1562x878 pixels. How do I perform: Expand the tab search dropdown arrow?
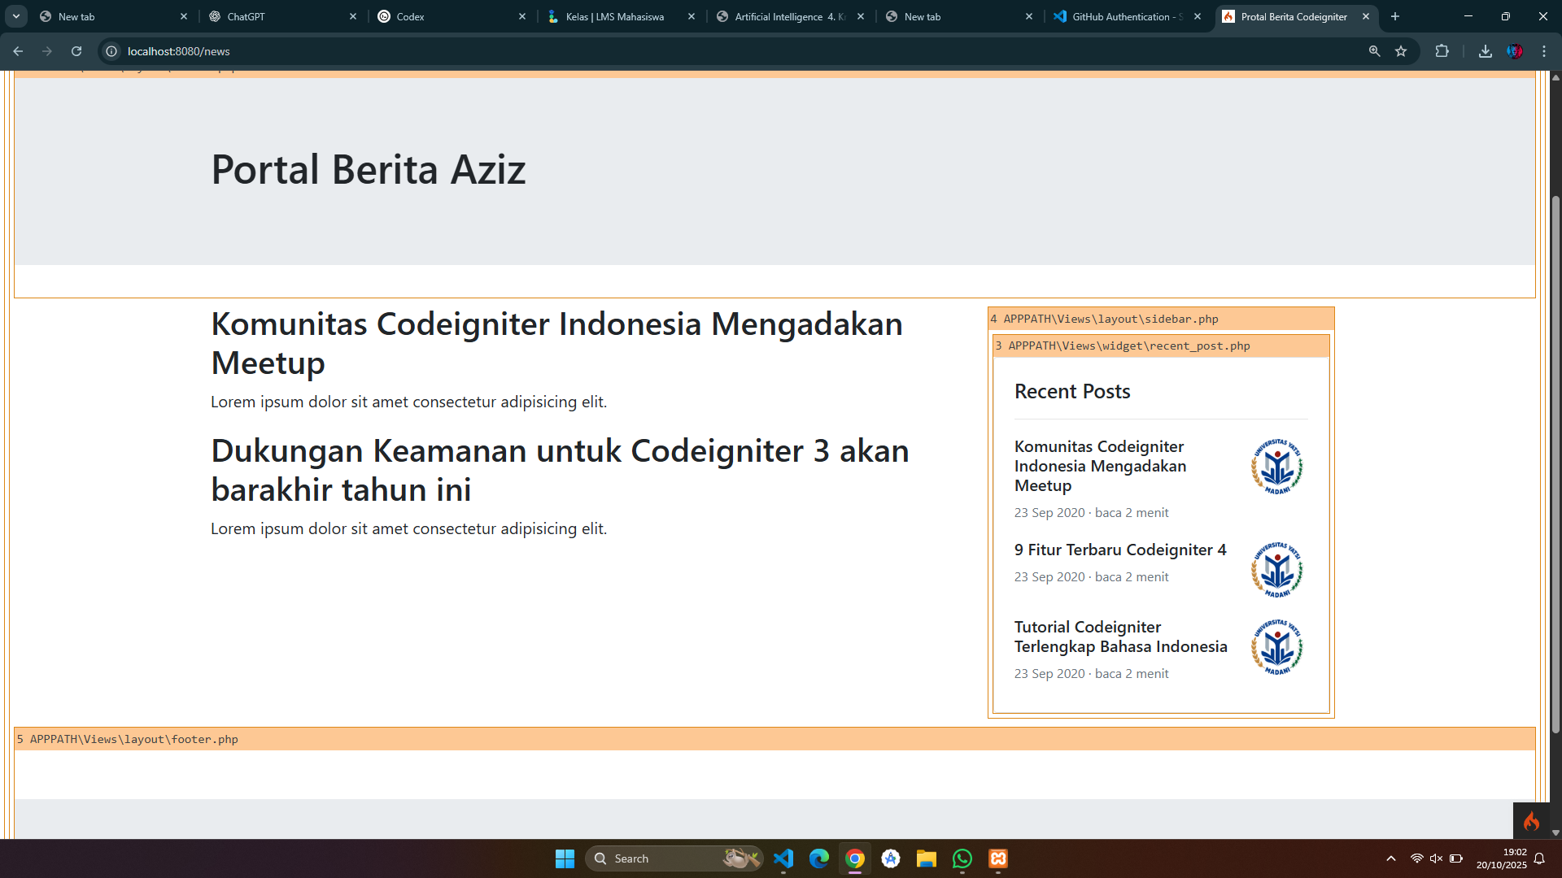[x=16, y=16]
